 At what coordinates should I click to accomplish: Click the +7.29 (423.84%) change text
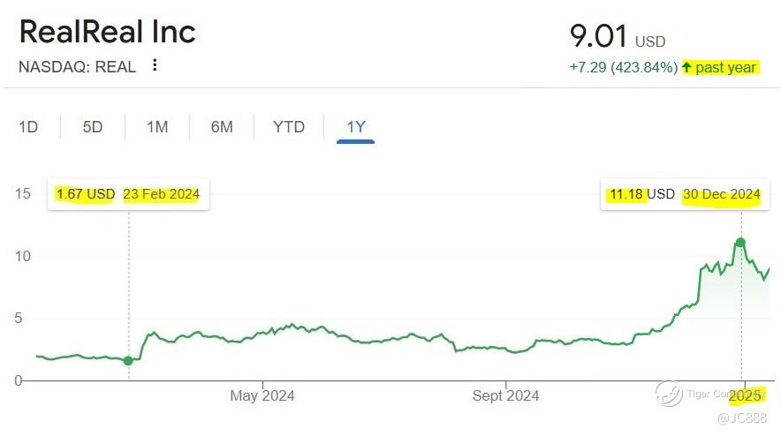[624, 67]
